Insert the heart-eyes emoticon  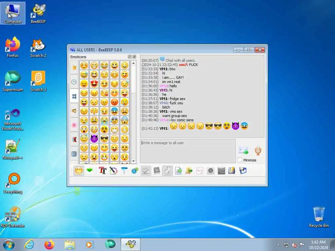[94, 84]
